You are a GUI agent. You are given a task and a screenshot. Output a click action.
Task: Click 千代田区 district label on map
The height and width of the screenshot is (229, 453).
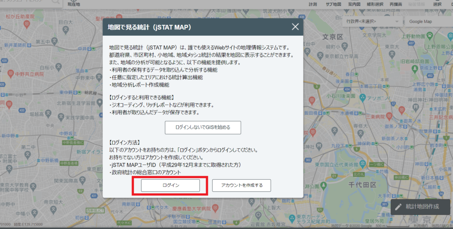[x=362, y=184]
